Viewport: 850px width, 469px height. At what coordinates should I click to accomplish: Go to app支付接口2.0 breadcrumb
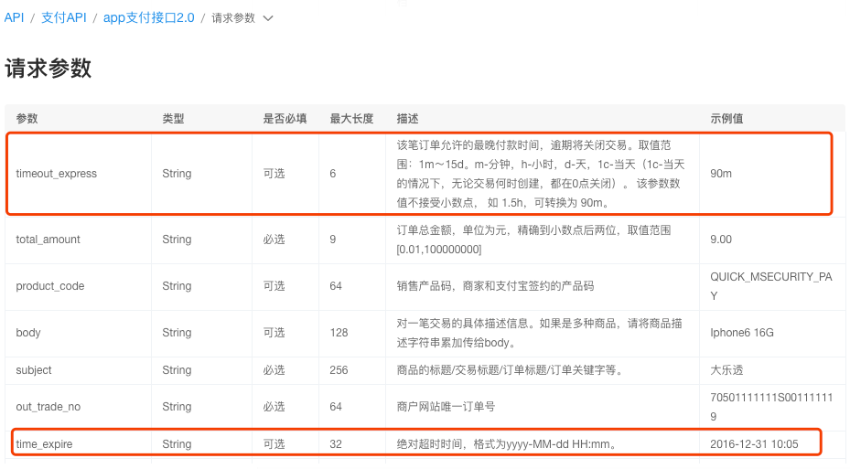[x=148, y=18]
